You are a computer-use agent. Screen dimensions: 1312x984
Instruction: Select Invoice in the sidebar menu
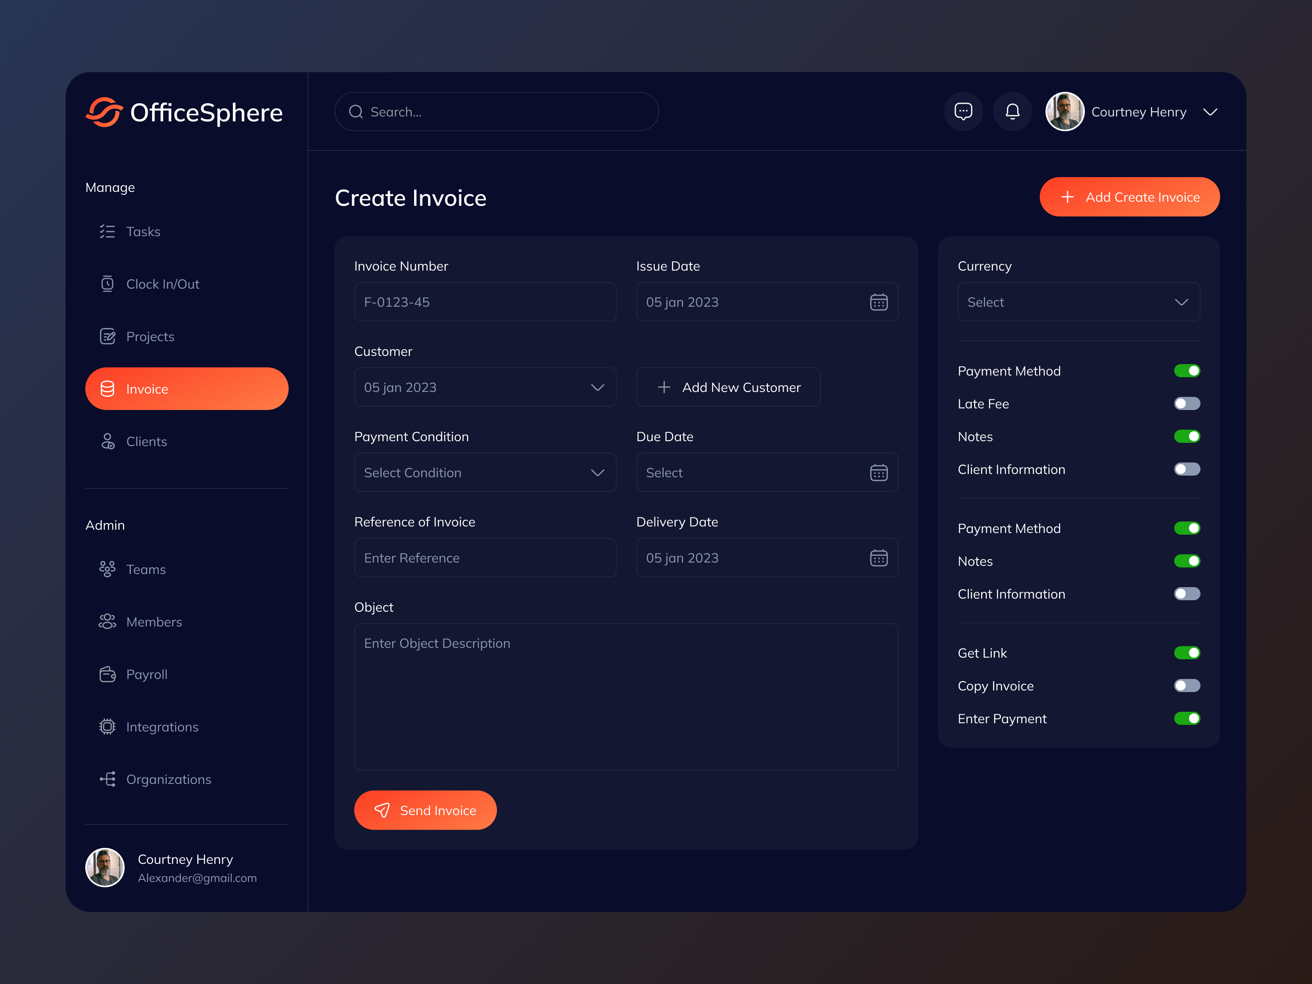click(x=186, y=389)
